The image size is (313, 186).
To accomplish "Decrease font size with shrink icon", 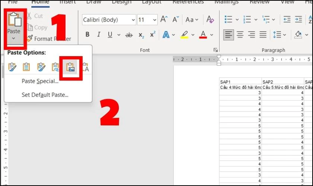I will (x=176, y=19).
